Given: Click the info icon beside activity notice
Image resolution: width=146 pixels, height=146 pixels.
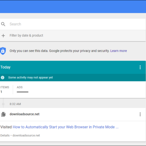Looking at the screenshot, I should (3, 77).
